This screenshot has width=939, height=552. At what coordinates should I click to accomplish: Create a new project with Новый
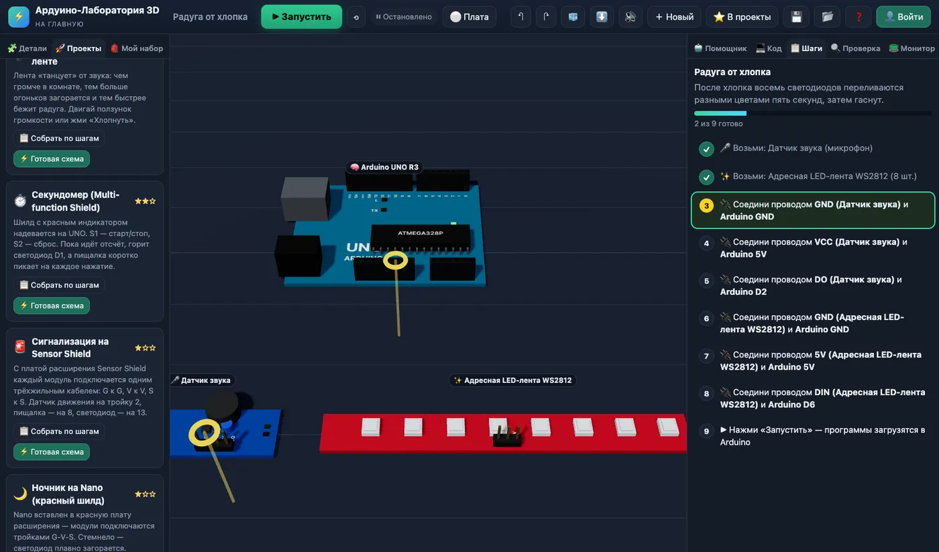tap(675, 17)
